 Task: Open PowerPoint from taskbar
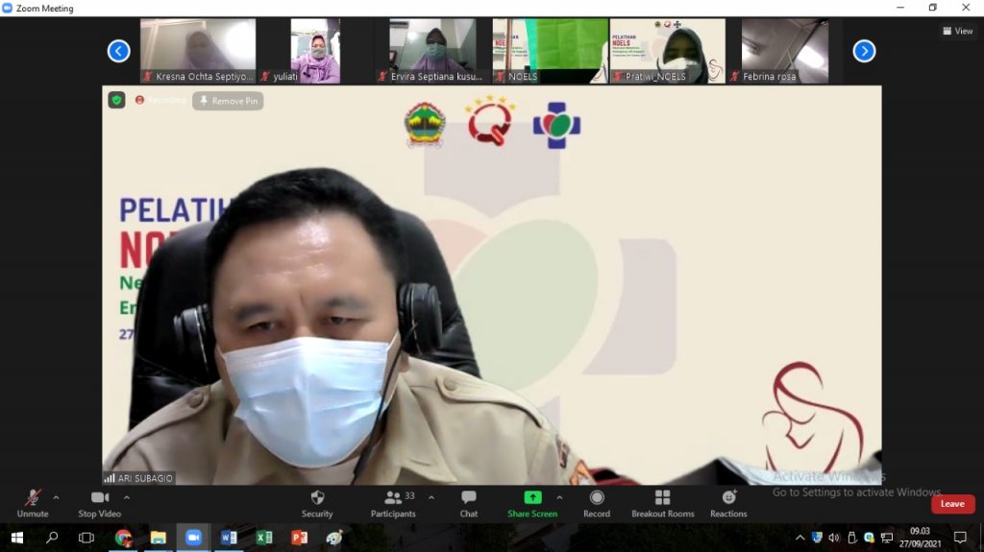(300, 538)
